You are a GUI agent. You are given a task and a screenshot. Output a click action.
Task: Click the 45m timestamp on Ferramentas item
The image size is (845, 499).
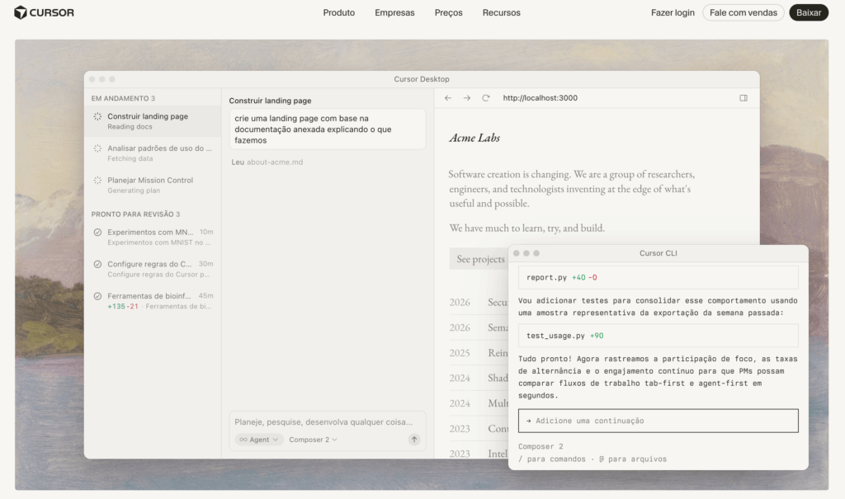click(205, 296)
